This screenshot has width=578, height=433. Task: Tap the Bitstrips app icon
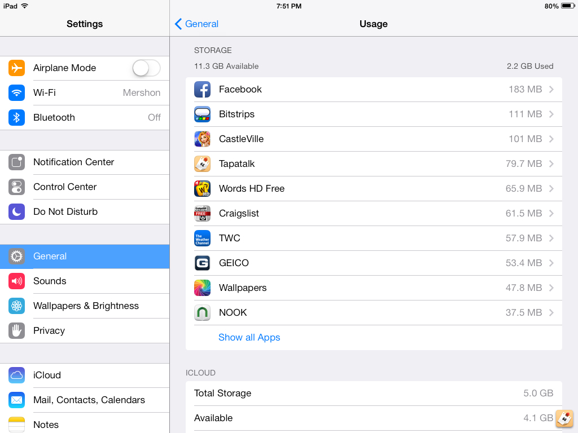[203, 114]
